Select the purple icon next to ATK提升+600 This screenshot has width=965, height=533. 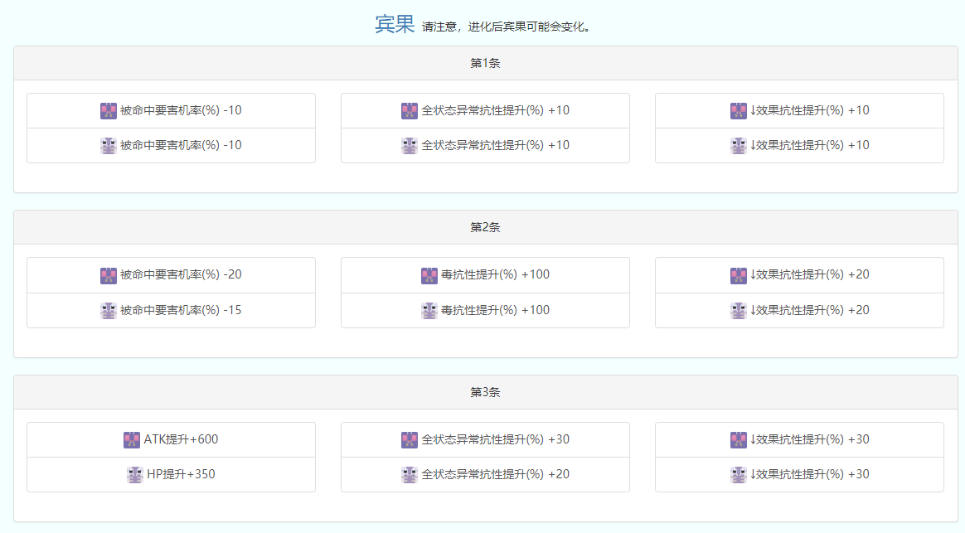coord(132,440)
